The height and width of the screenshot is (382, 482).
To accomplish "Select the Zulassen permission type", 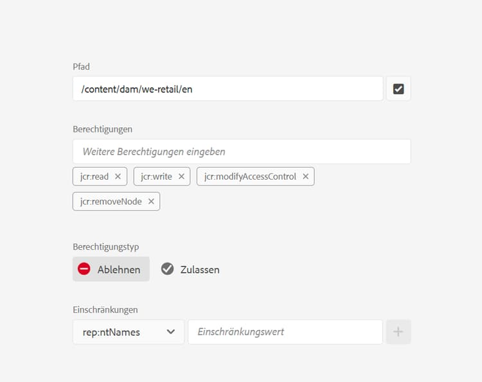I will coord(191,269).
